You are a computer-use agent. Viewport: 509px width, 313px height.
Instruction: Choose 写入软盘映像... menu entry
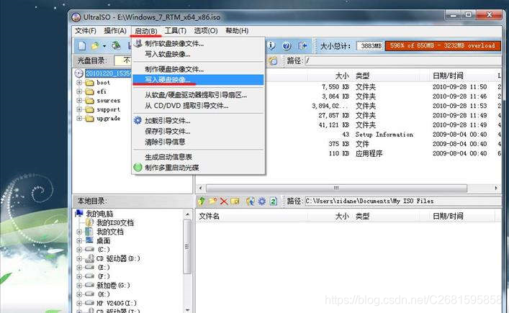coord(198,54)
